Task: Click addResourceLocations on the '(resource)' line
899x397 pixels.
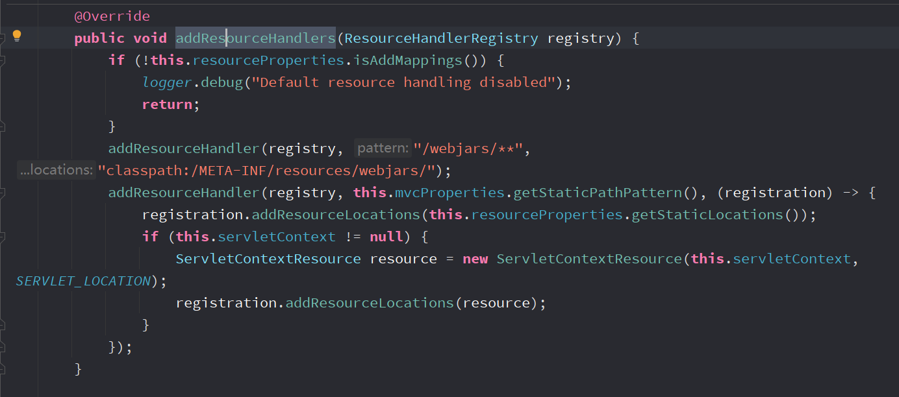Action: [x=370, y=303]
